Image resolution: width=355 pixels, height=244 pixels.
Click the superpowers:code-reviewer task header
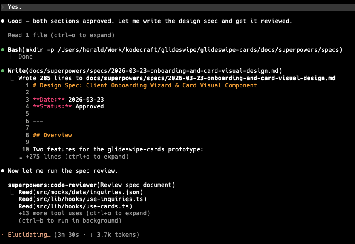tap(91, 185)
